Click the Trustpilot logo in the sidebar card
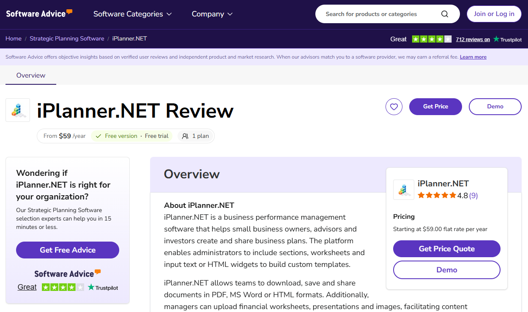The width and height of the screenshot is (528, 312). 103,288
